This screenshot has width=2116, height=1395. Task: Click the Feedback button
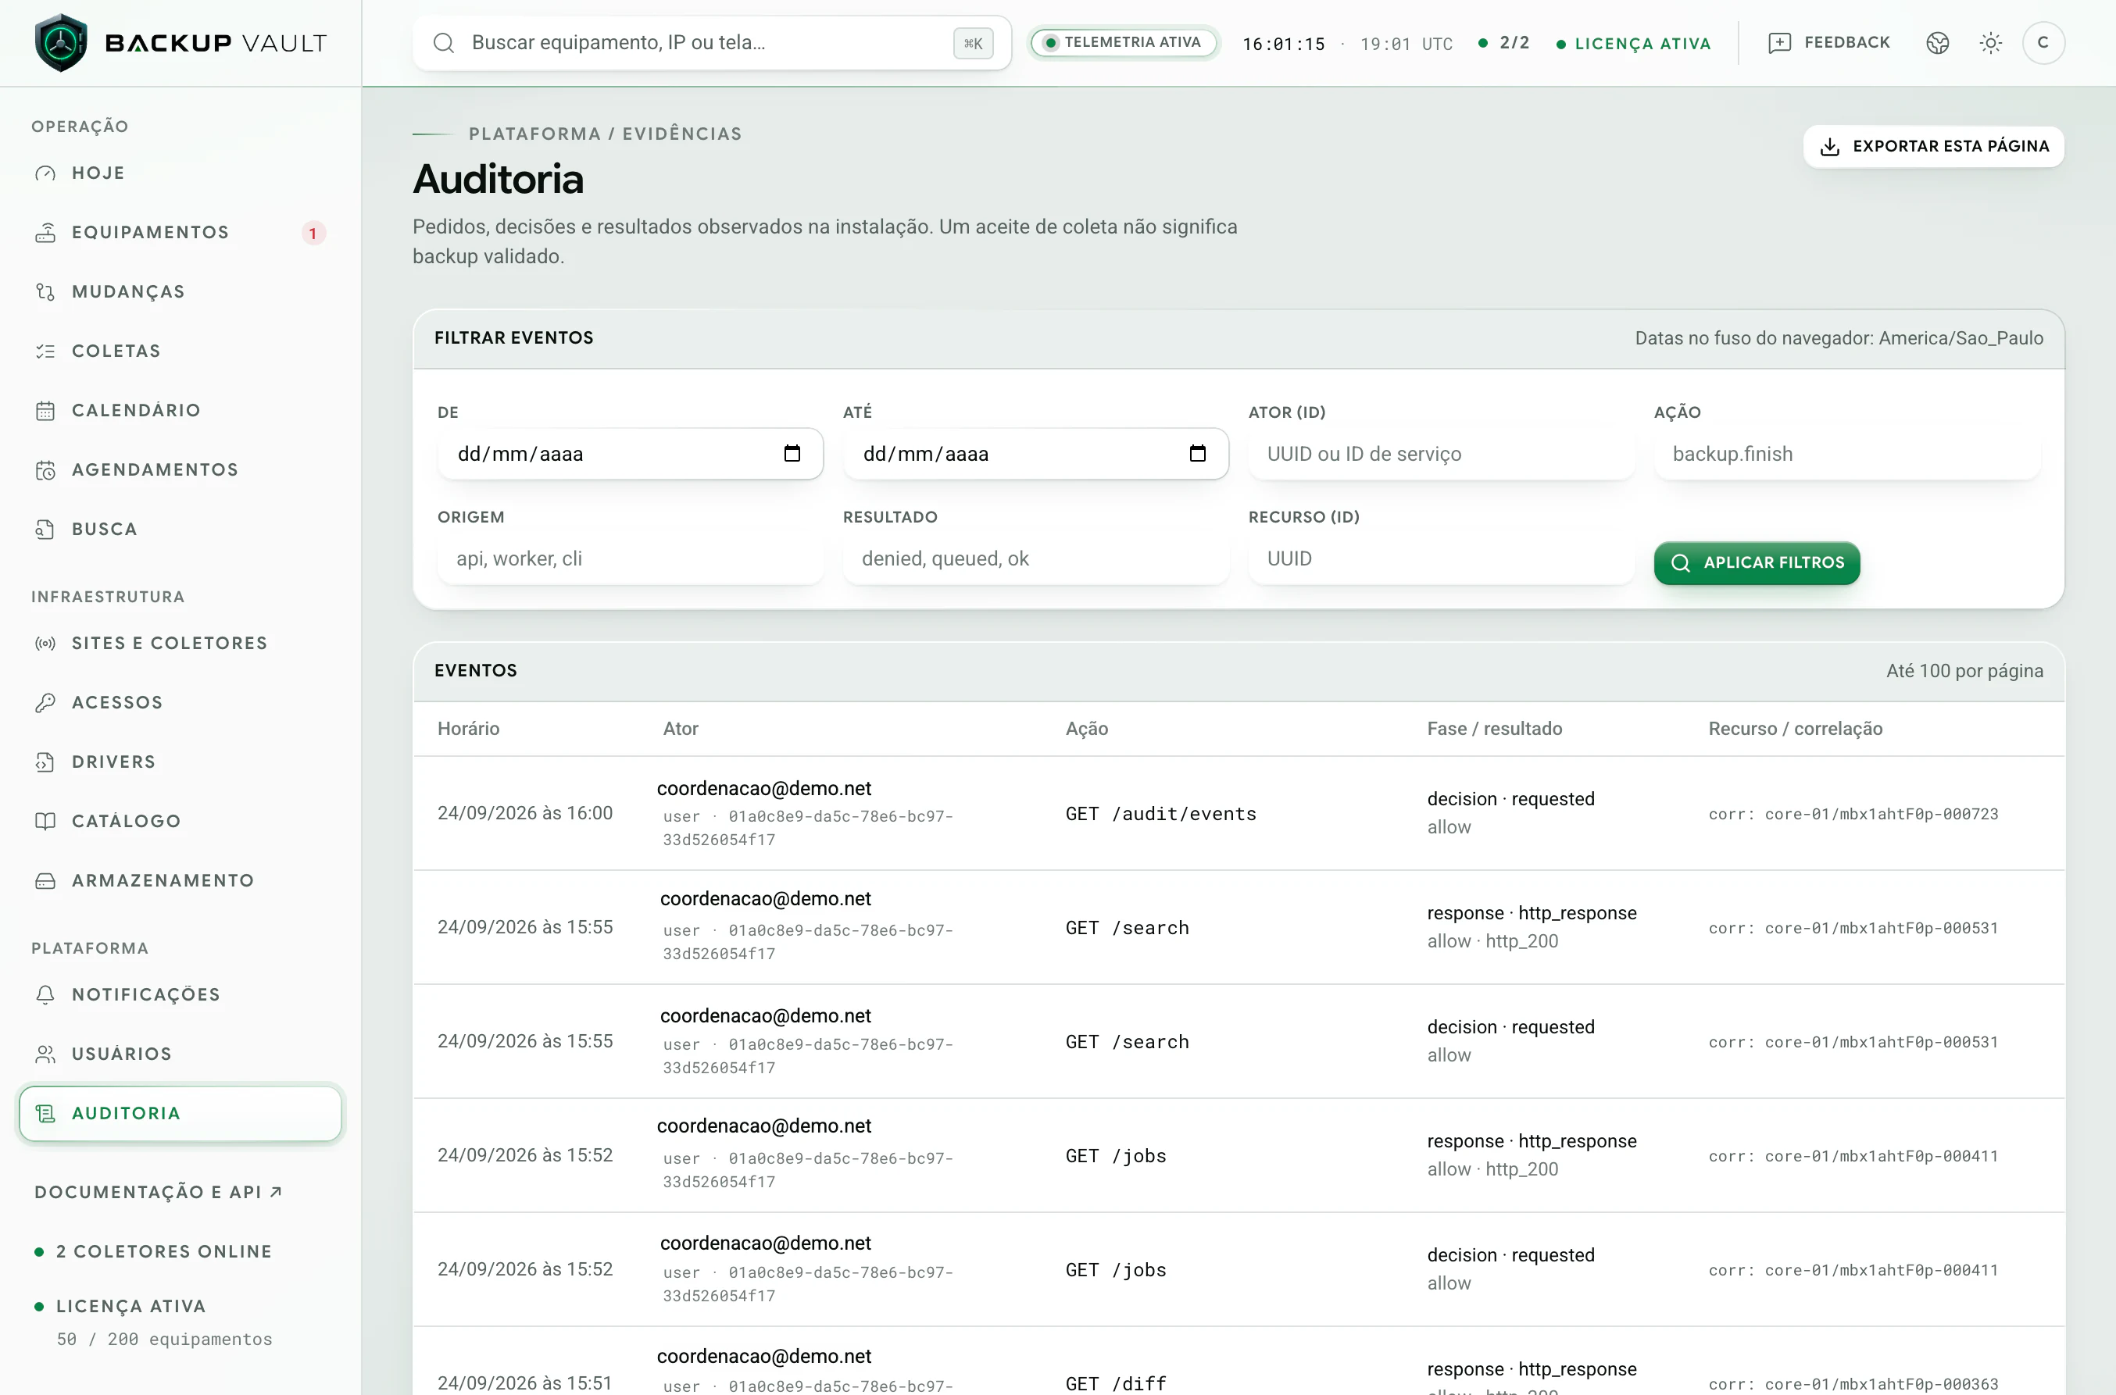pyautogui.click(x=1829, y=43)
